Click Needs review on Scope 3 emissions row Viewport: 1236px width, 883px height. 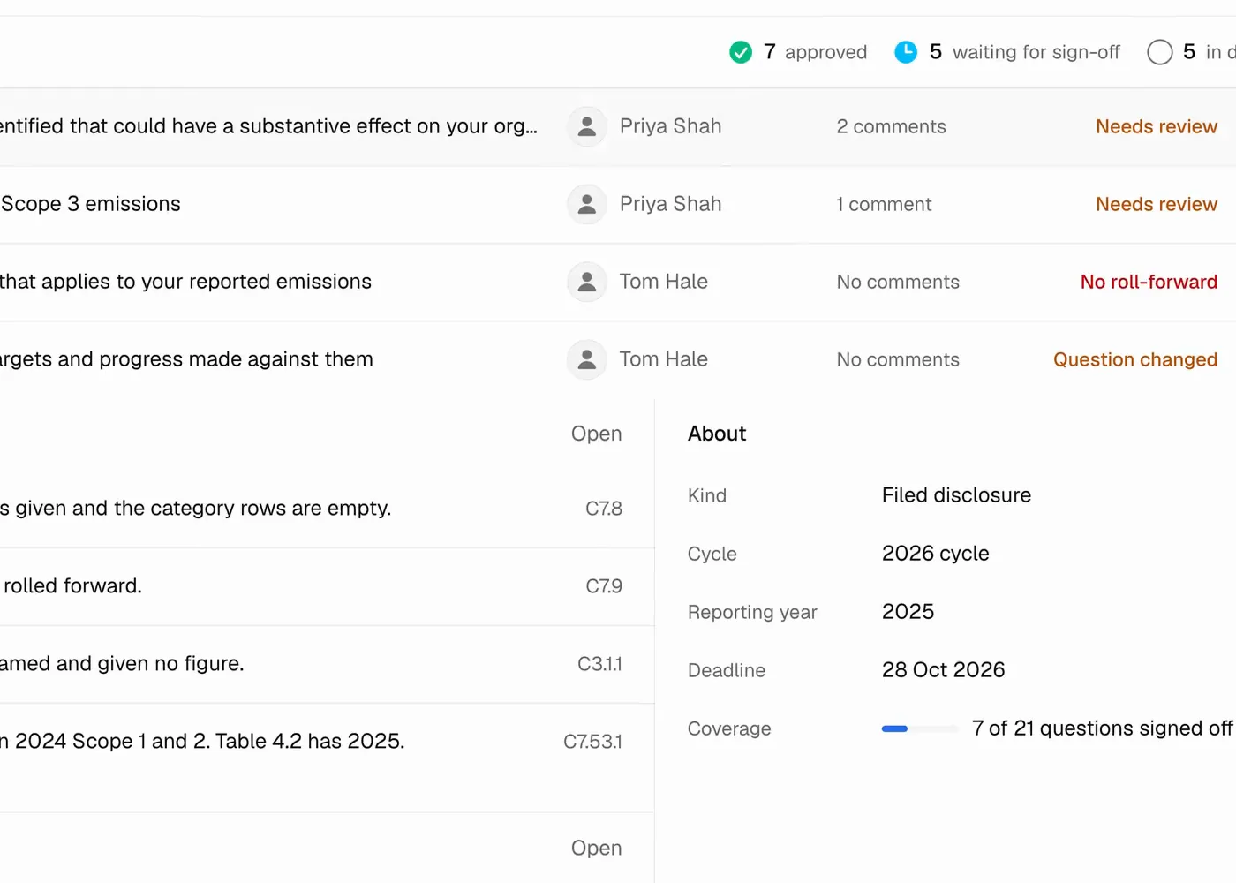[x=1157, y=205]
